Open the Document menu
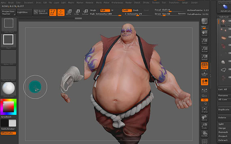 (29, 3)
